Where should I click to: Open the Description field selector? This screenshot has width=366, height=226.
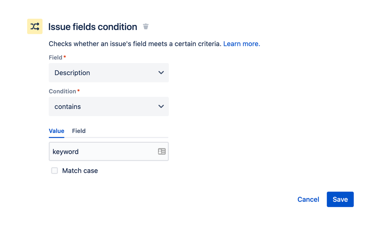109,73
